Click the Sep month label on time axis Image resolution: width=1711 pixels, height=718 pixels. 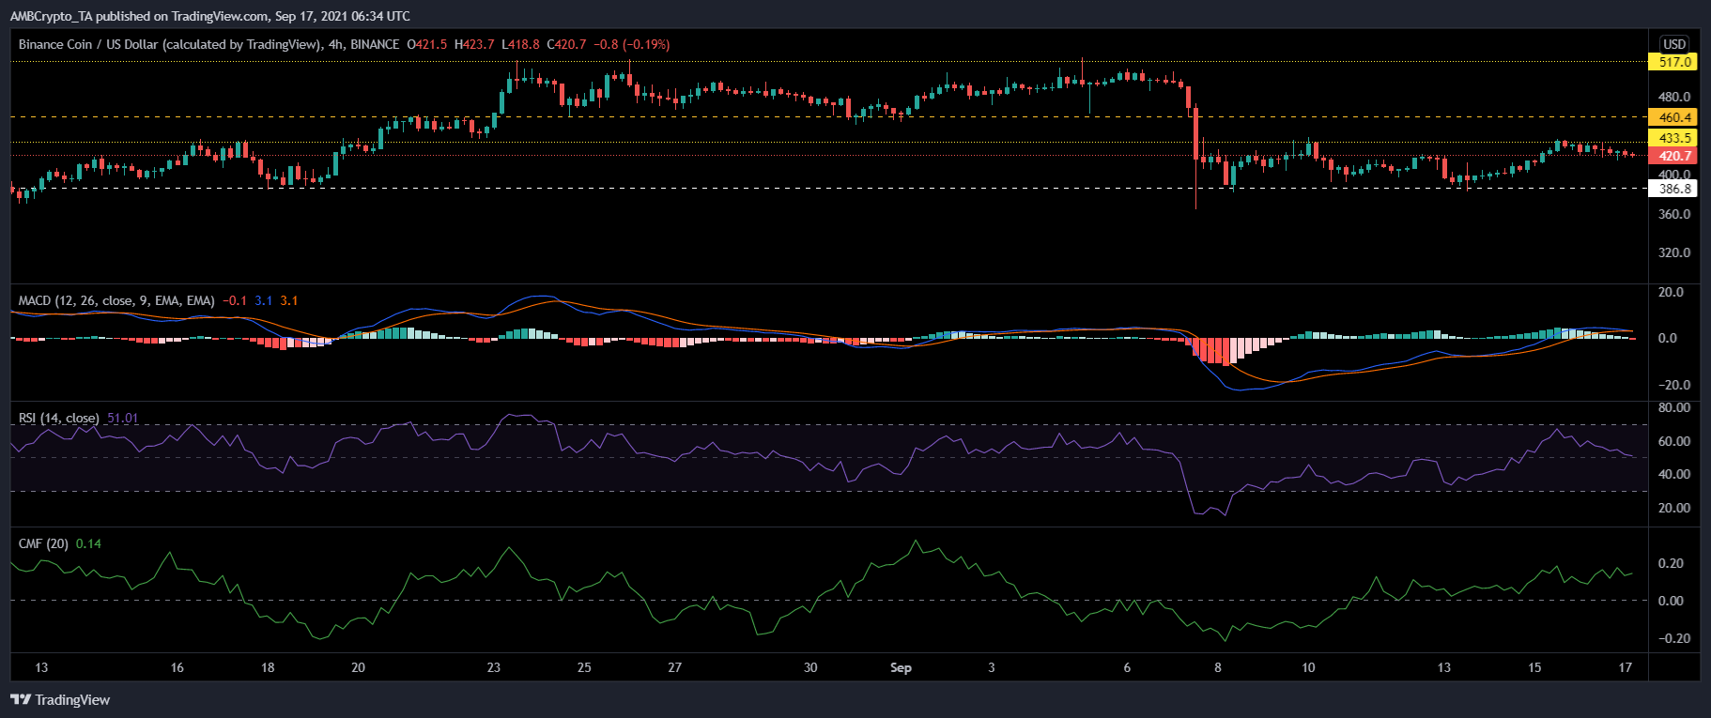(901, 667)
